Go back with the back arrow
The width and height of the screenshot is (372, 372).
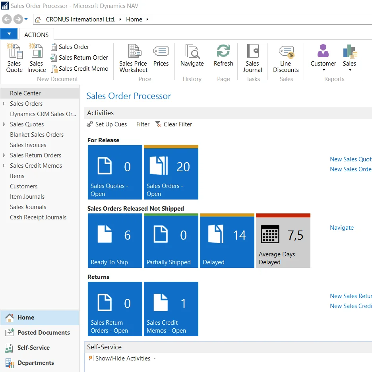pyautogui.click(x=7, y=19)
